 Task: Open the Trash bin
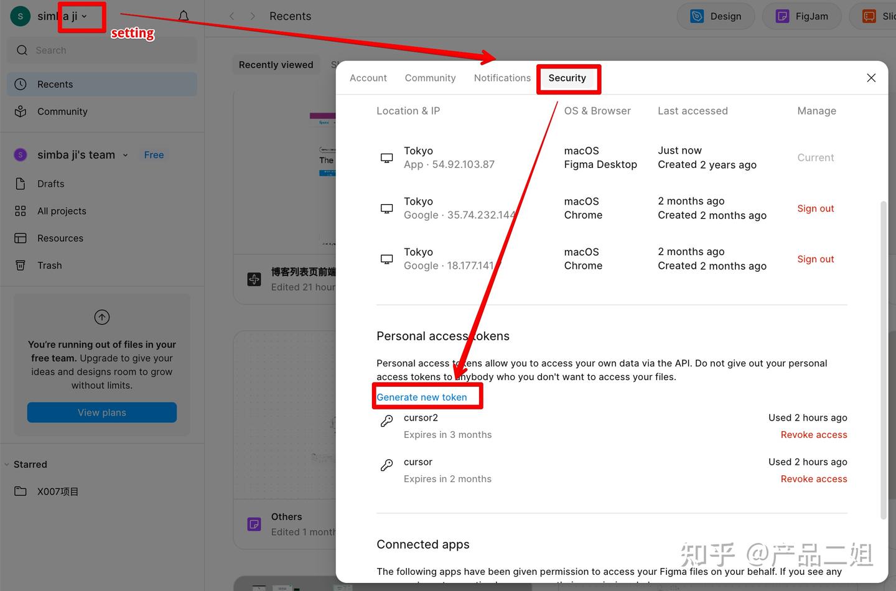(21, 265)
